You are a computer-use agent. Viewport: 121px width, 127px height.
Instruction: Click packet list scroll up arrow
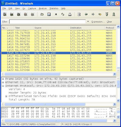(x=118, y=27)
